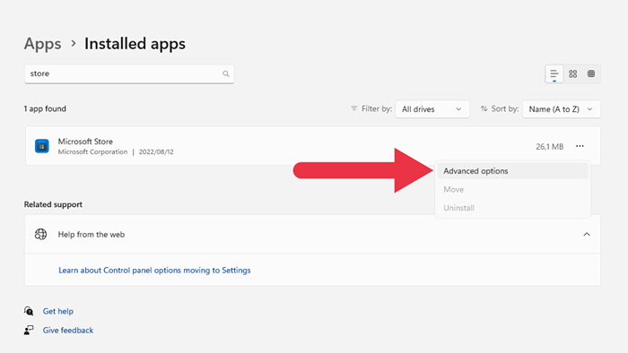Click the Filter by lines icon
Screen dimensions: 628x353
pos(354,108)
